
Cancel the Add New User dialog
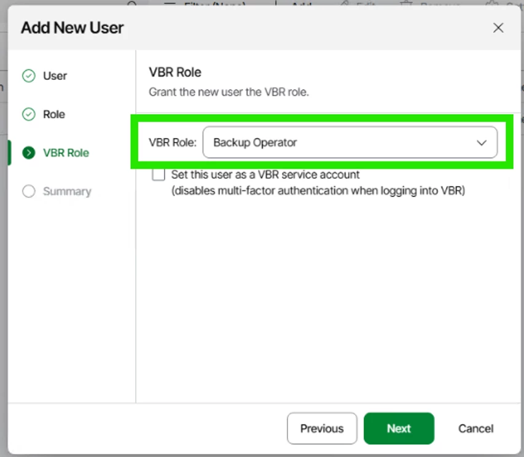click(x=475, y=428)
